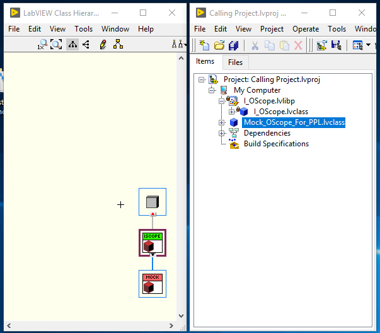This screenshot has width=380, height=333.
Task: Click the Save All icon in project toolbar
Action: point(234,45)
